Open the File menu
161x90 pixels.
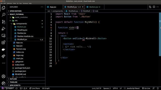2,3
